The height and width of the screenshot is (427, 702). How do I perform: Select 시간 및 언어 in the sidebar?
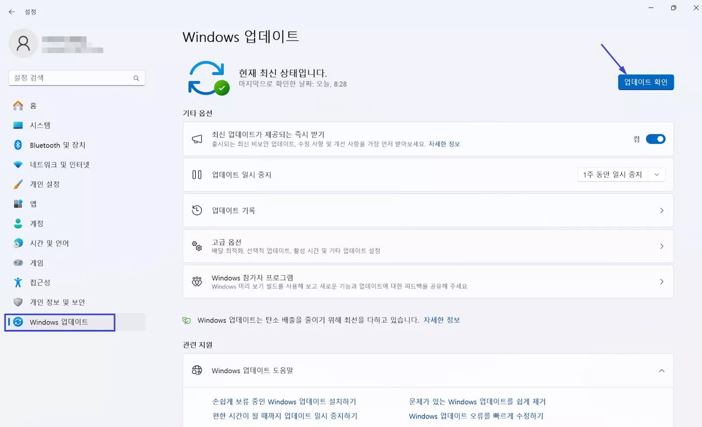[x=77, y=243]
